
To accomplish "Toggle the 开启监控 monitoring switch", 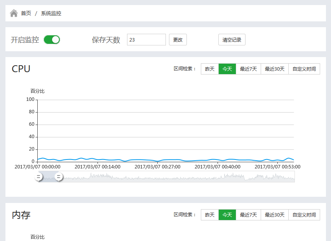I will click(52, 40).
